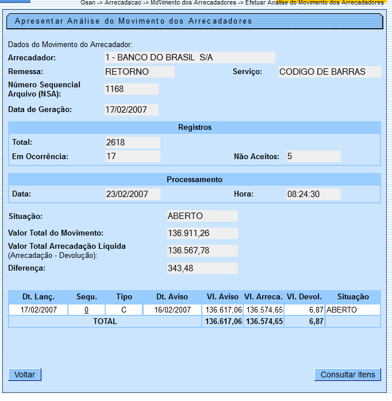Select the Valor Total do Movimento field
Screen dimensions: 392x401
click(x=202, y=233)
